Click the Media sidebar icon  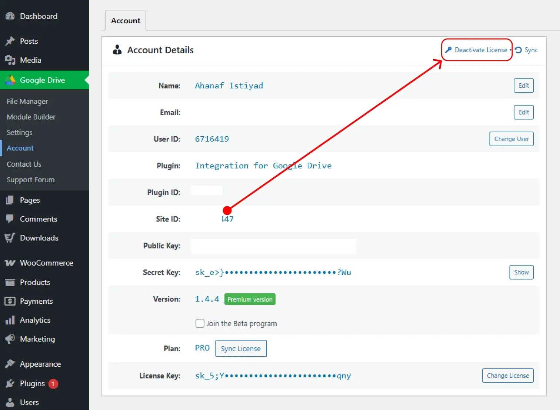10,60
